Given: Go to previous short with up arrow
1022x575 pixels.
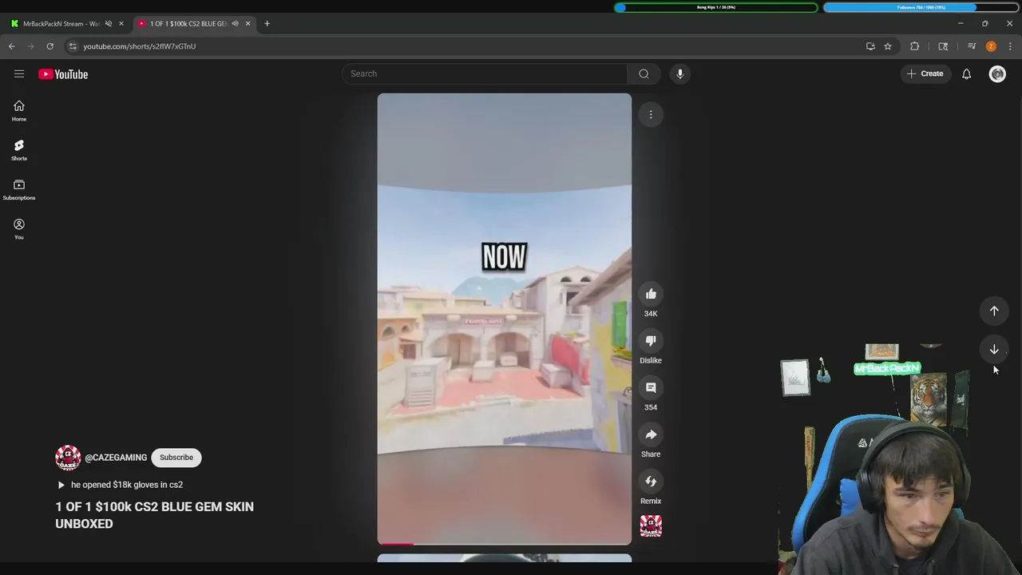Looking at the screenshot, I should pos(994,311).
